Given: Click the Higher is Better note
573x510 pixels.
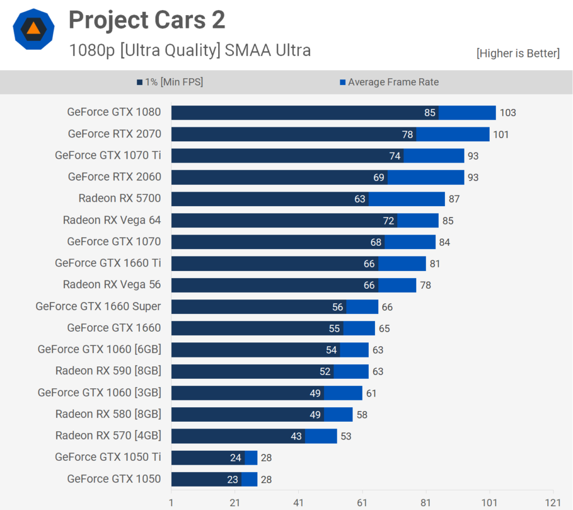Looking at the screenshot, I should point(518,53).
